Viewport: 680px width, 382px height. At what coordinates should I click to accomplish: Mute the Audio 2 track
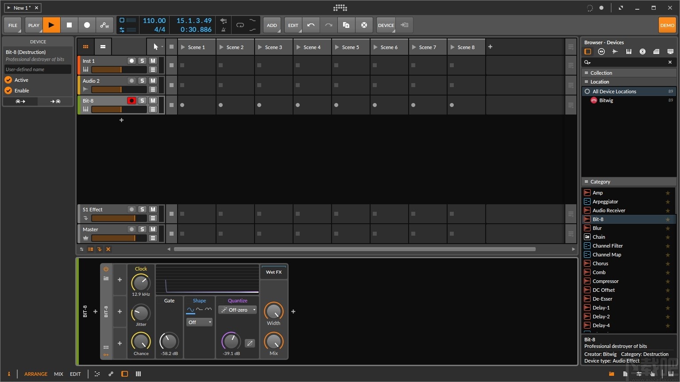[153, 80]
